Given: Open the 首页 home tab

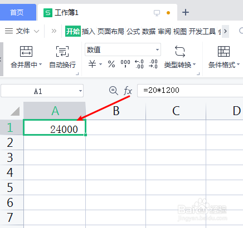Looking at the screenshot, I should point(18,12).
